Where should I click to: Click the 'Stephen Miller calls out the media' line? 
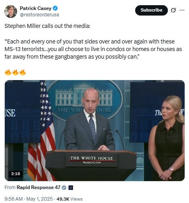tap(47, 26)
